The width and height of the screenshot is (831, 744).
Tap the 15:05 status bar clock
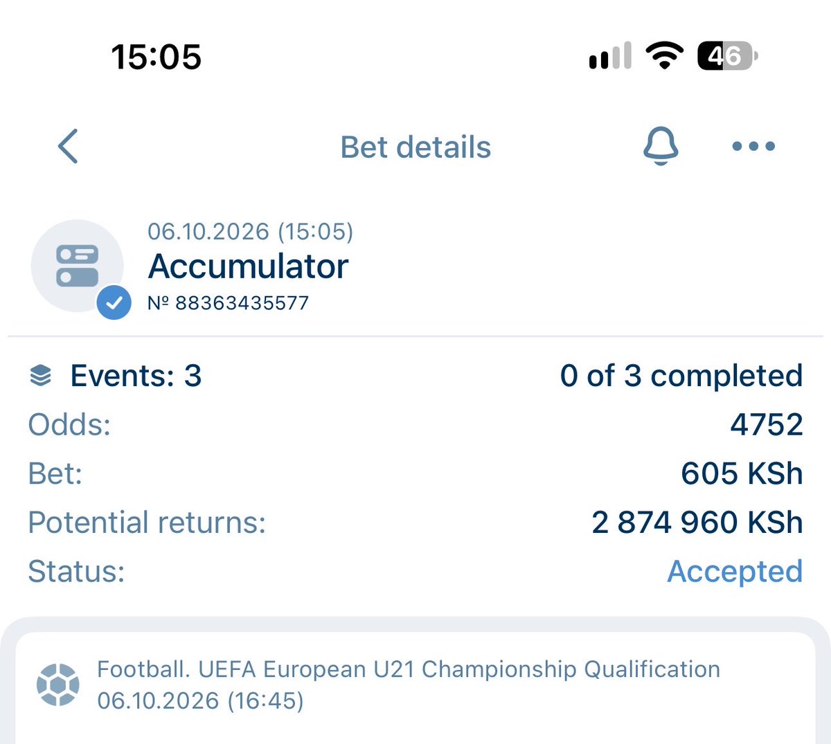(157, 57)
